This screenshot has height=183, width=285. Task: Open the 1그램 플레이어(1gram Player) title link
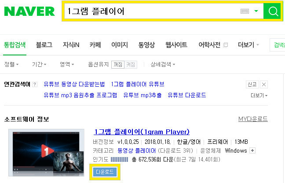(x=142, y=132)
